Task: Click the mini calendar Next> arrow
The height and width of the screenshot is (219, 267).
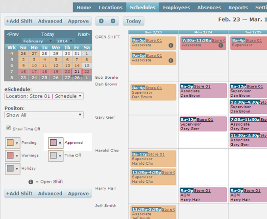Action: (84, 34)
